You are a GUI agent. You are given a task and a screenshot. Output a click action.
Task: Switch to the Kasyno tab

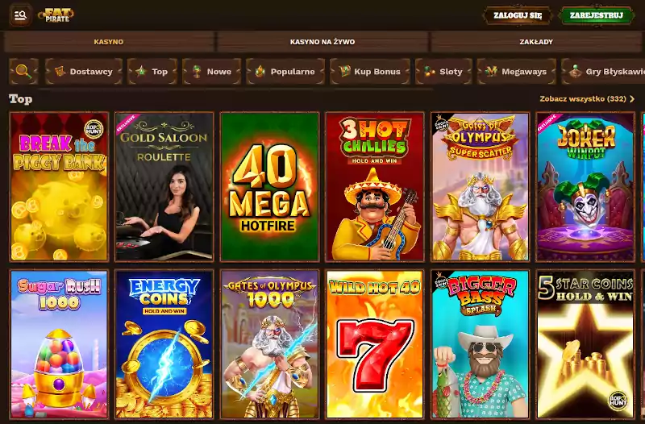[109, 42]
